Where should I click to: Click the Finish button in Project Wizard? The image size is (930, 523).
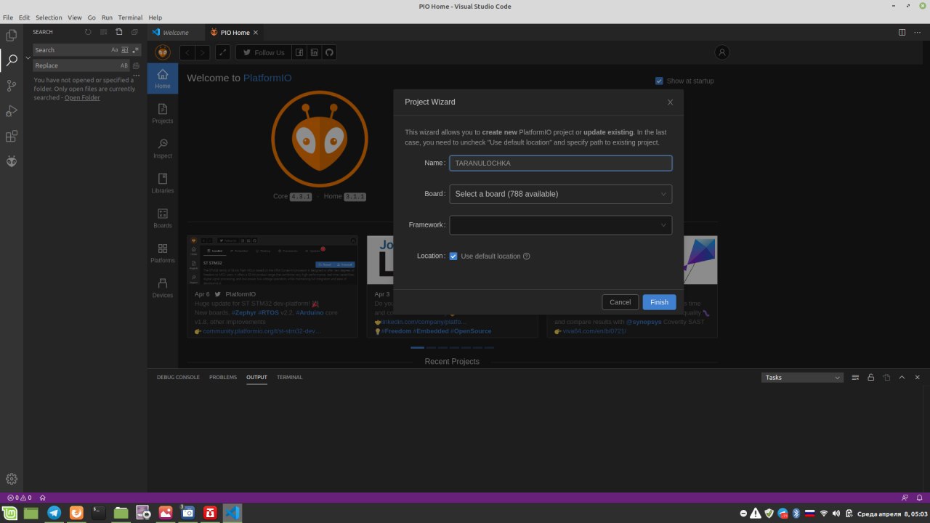659,302
